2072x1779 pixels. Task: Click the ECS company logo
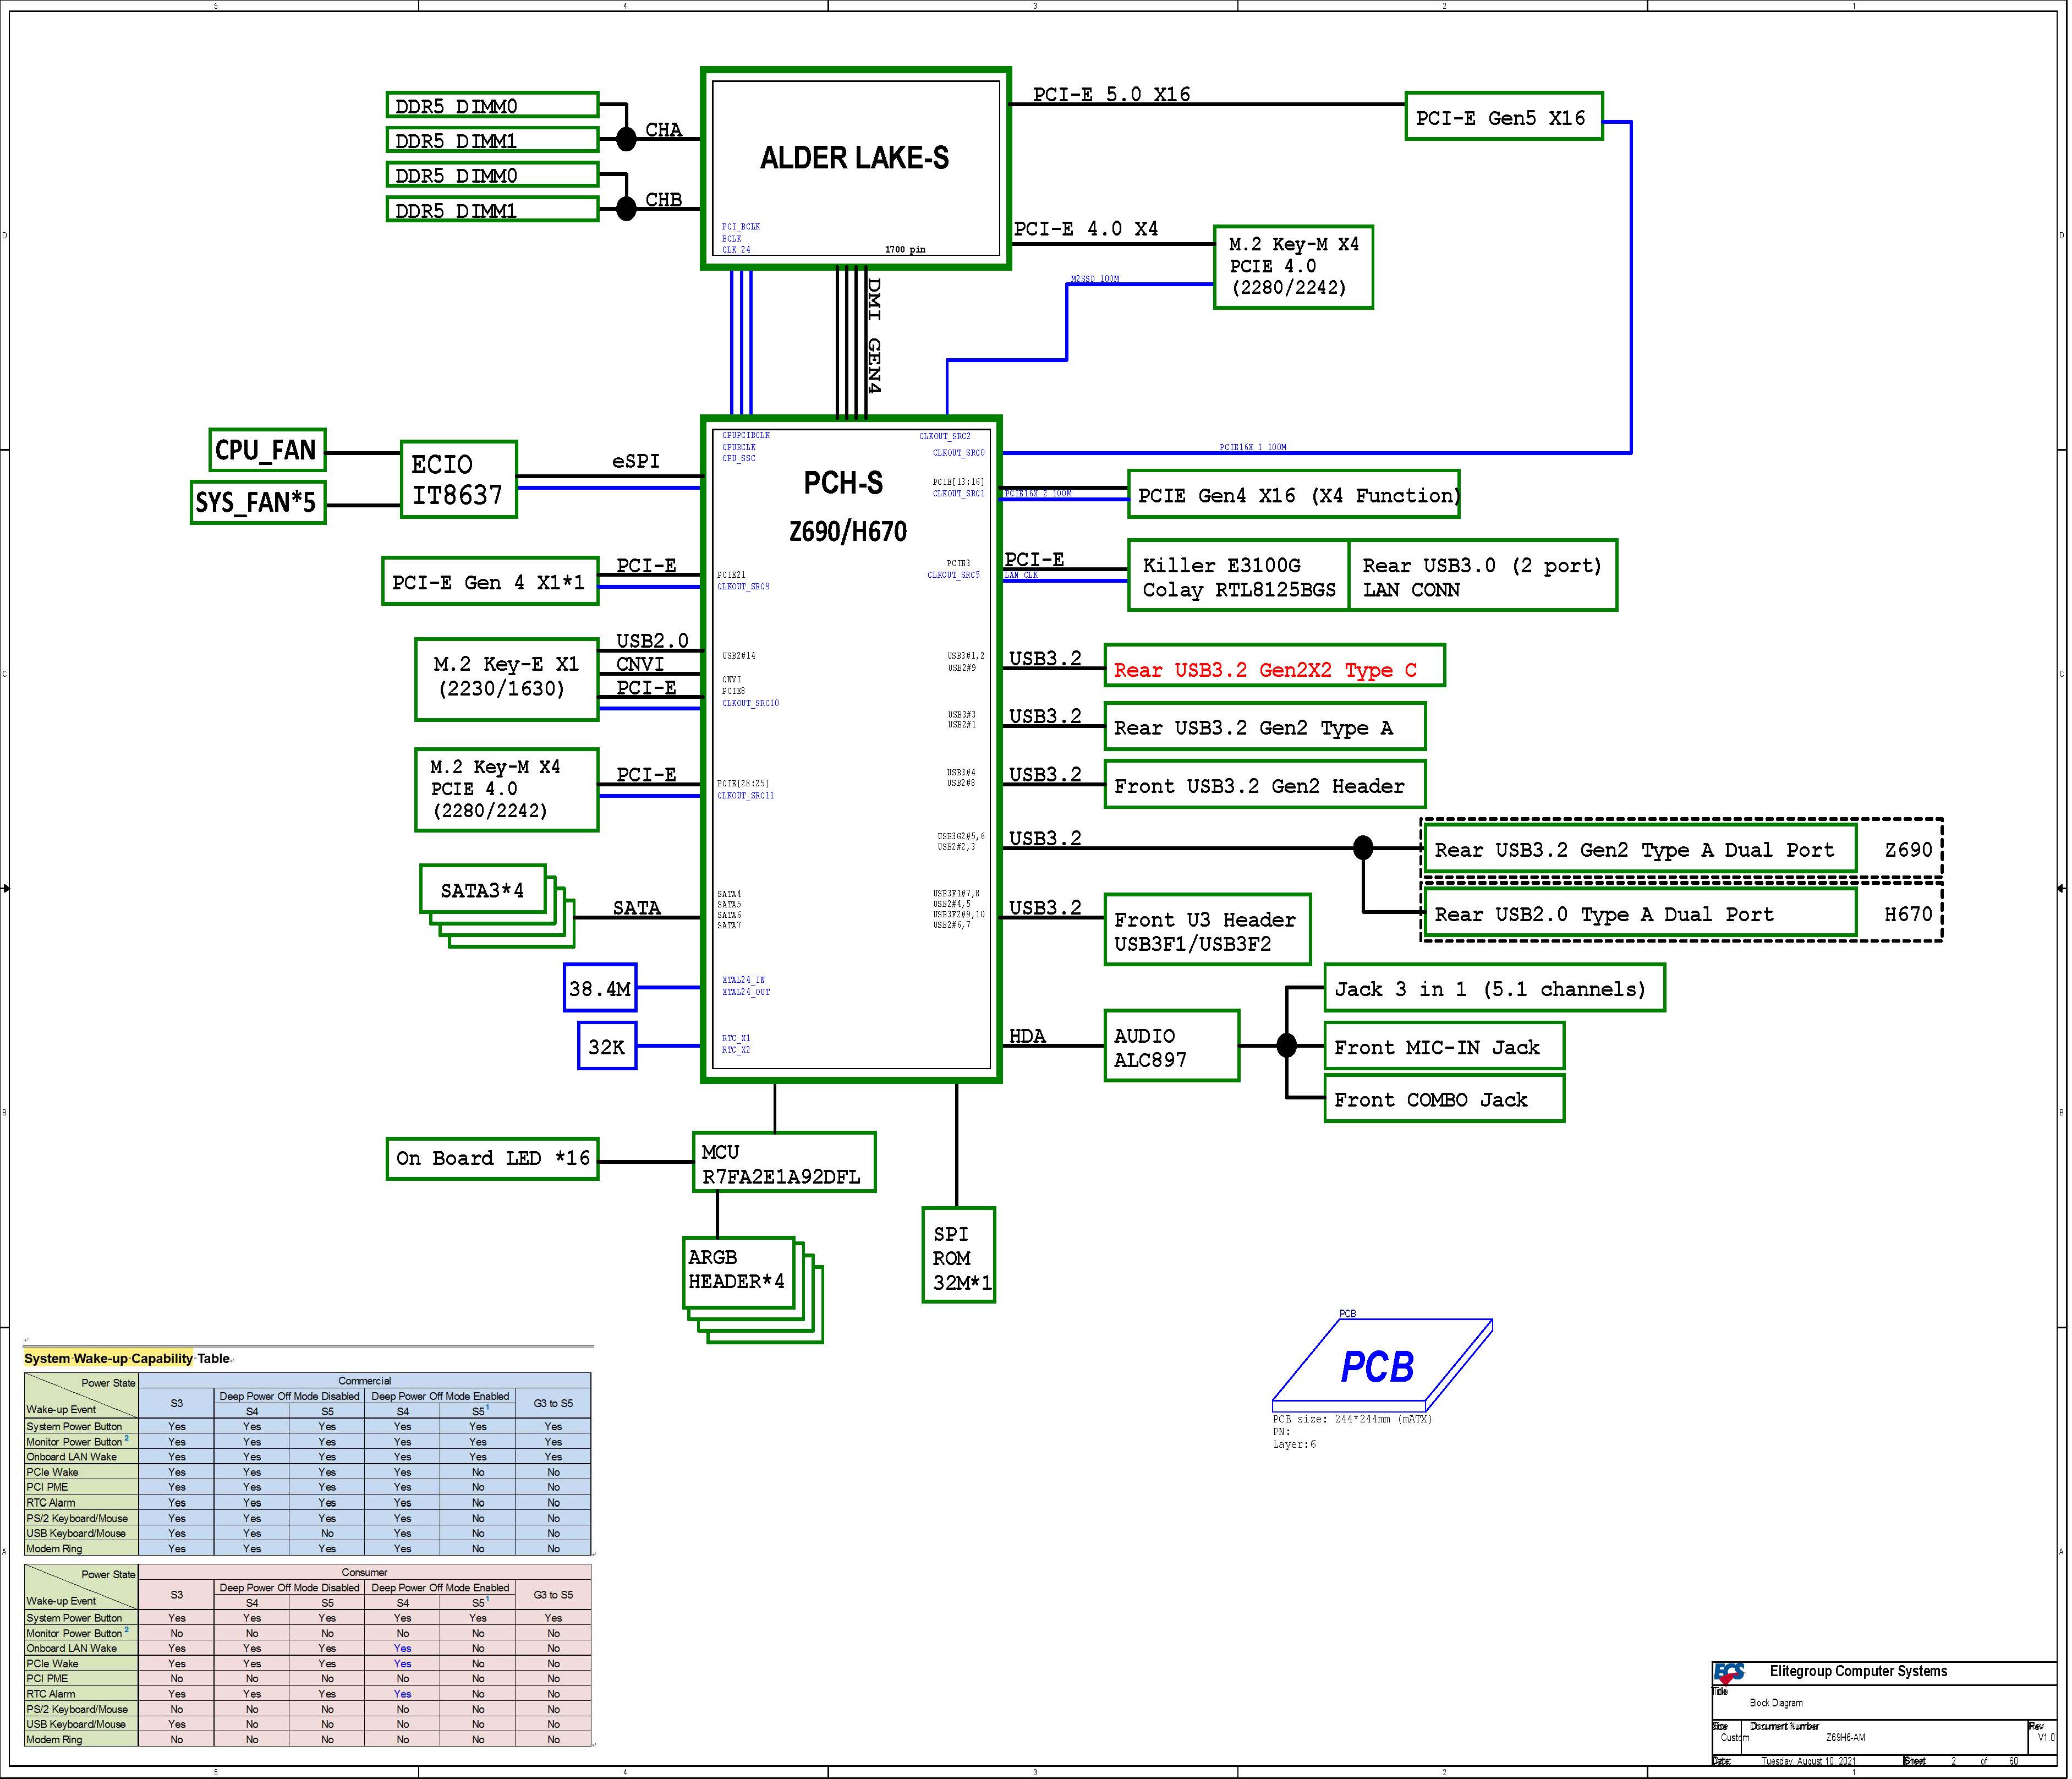click(x=1729, y=1672)
